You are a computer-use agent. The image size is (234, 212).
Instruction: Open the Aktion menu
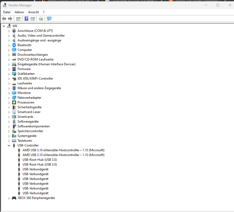pyautogui.click(x=19, y=12)
